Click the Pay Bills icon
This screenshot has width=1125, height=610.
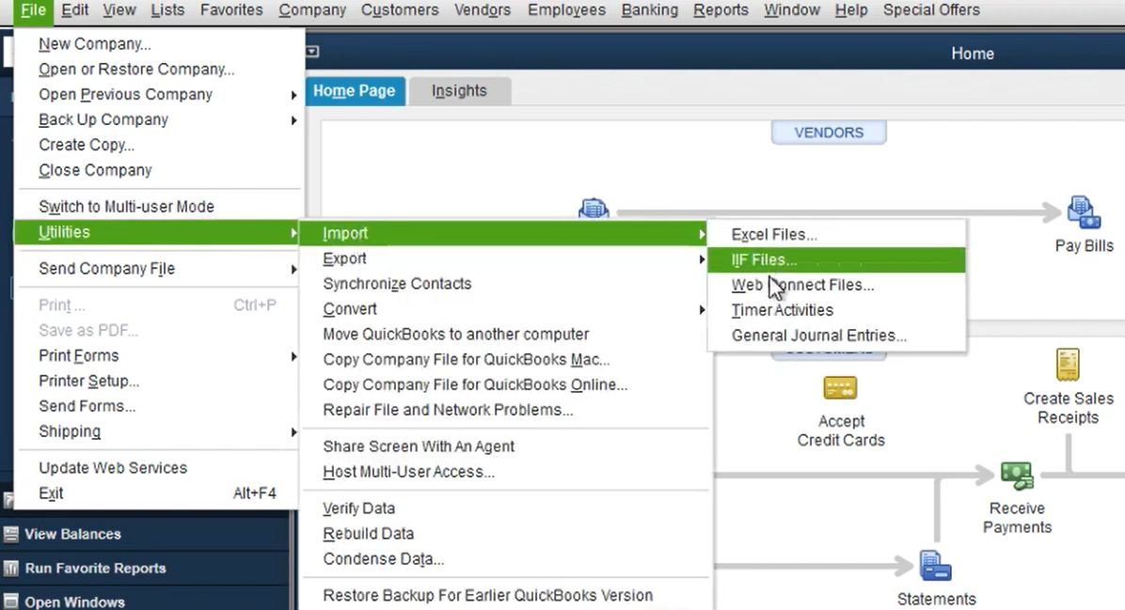click(x=1084, y=212)
